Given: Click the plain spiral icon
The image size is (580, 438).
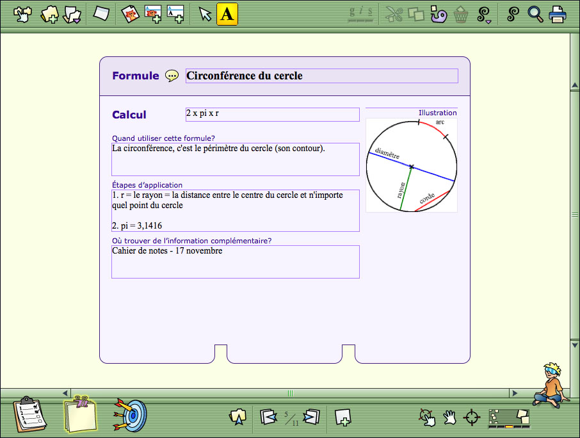Looking at the screenshot, I should pyautogui.click(x=513, y=14).
